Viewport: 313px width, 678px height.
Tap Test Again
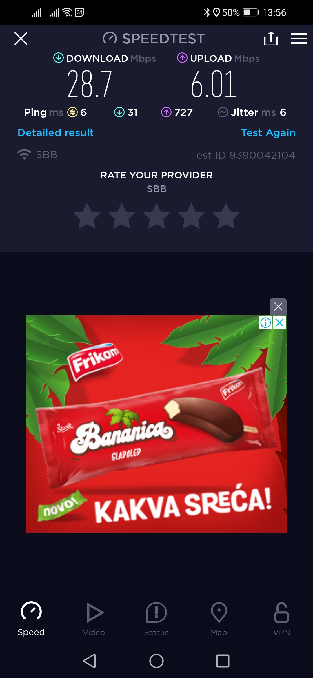(268, 133)
